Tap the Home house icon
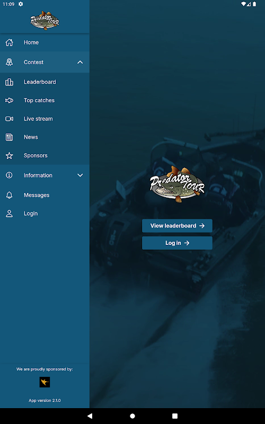The width and height of the screenshot is (265, 424). pyautogui.click(x=9, y=42)
